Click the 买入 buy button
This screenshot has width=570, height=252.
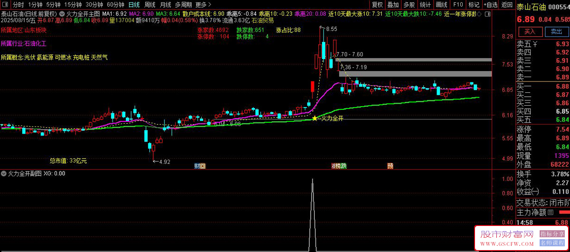pyautogui.click(x=530, y=32)
